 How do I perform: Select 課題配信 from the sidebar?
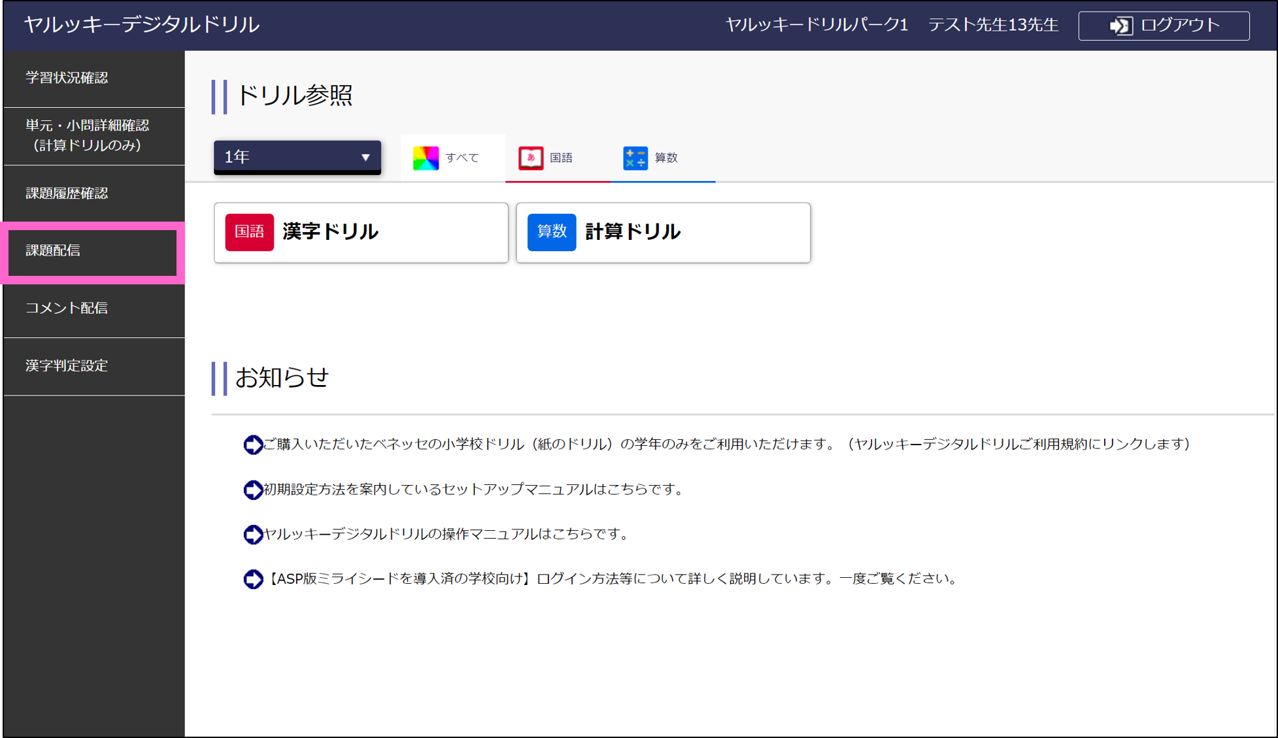click(x=93, y=251)
